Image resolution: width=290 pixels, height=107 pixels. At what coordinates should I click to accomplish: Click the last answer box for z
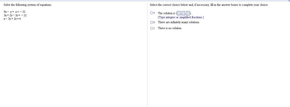188,13
